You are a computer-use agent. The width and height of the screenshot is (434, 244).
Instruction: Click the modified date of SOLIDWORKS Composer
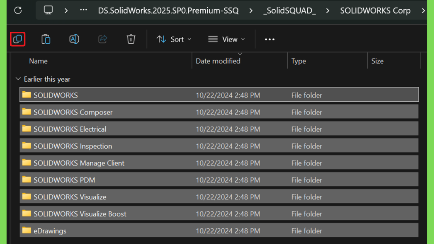(228, 112)
